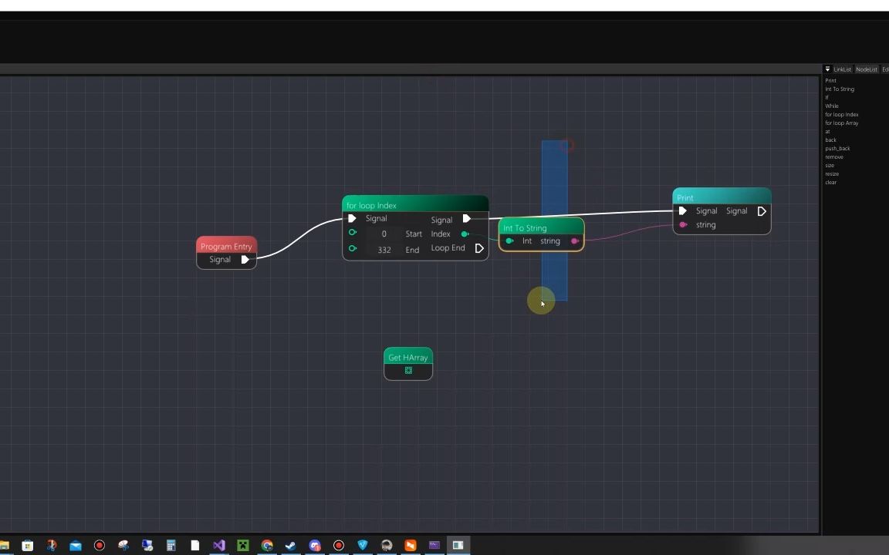Switch to the LinkList tab
The image size is (889, 555).
click(x=842, y=69)
